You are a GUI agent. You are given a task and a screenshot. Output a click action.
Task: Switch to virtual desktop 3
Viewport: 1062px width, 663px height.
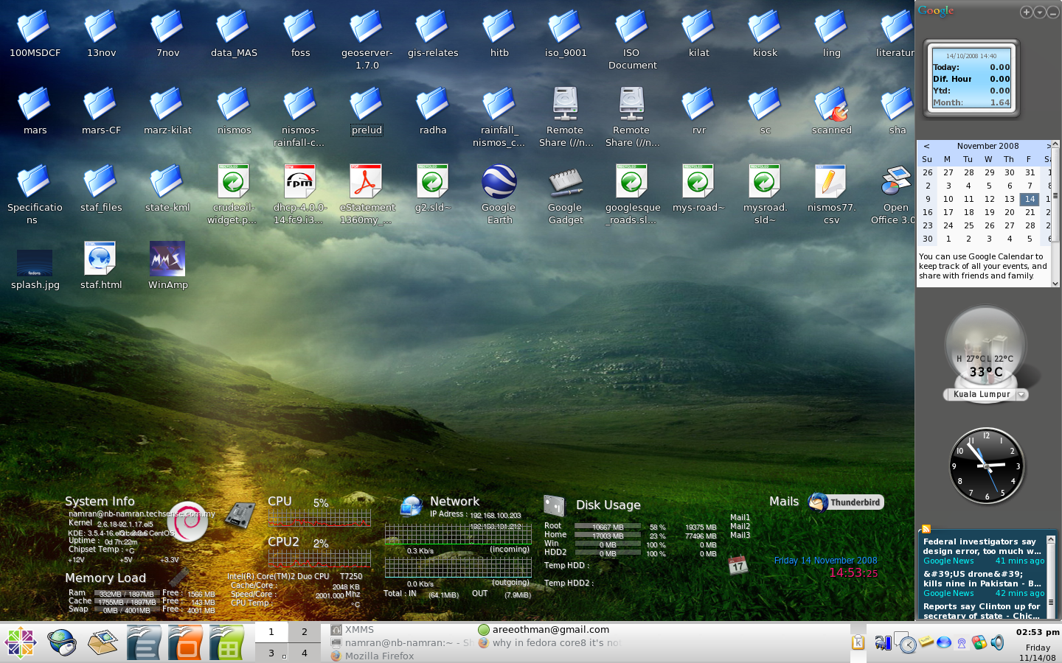tap(271, 653)
